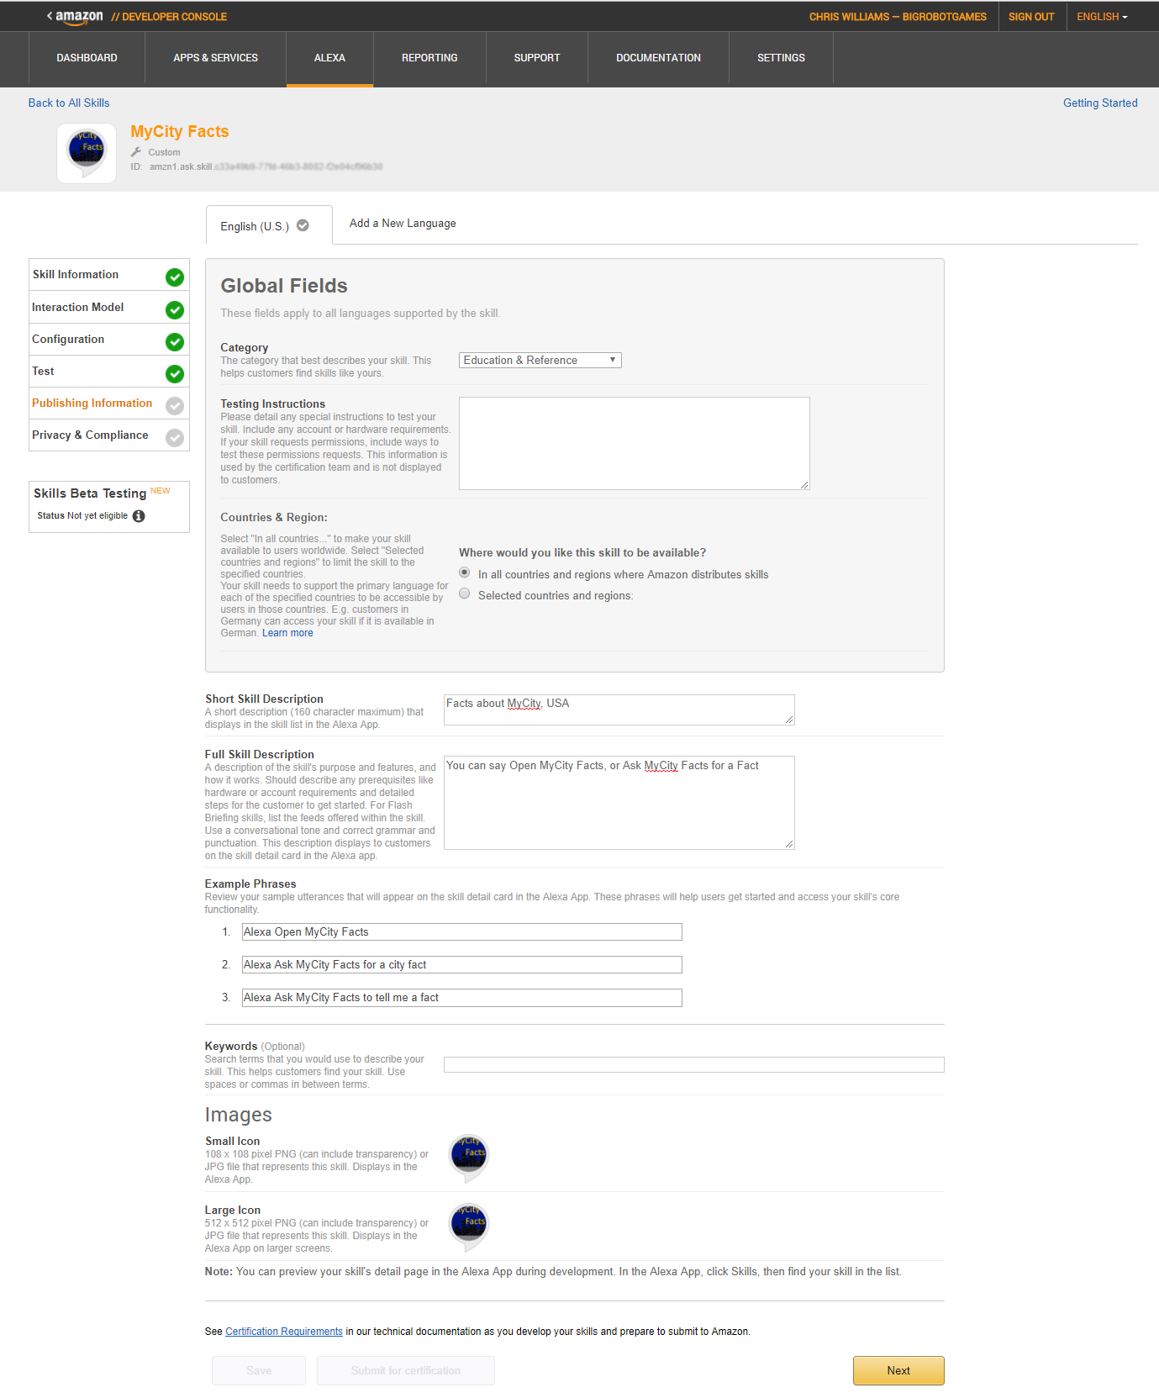1159x1398 pixels.
Task: Click the info icon next to Status Not yet eligible
Action: coord(139,516)
